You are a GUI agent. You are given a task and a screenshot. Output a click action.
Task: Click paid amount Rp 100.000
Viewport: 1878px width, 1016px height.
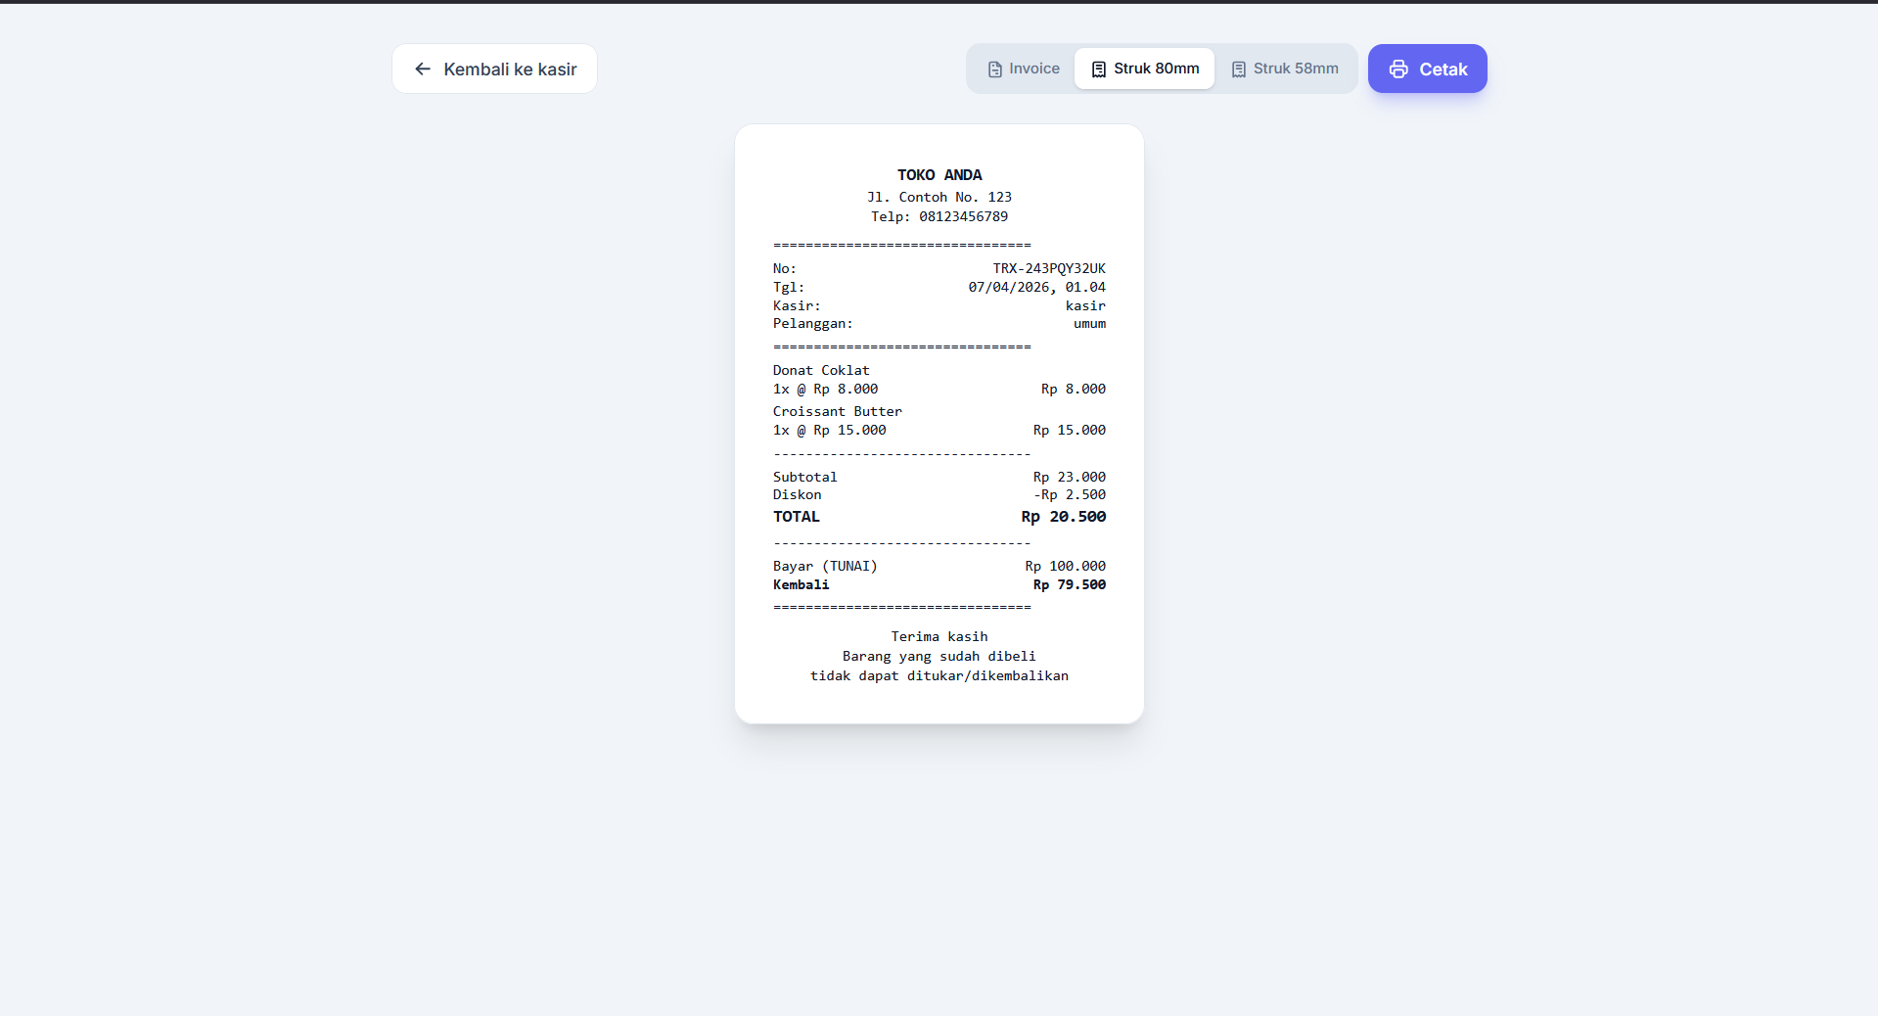click(x=1066, y=566)
